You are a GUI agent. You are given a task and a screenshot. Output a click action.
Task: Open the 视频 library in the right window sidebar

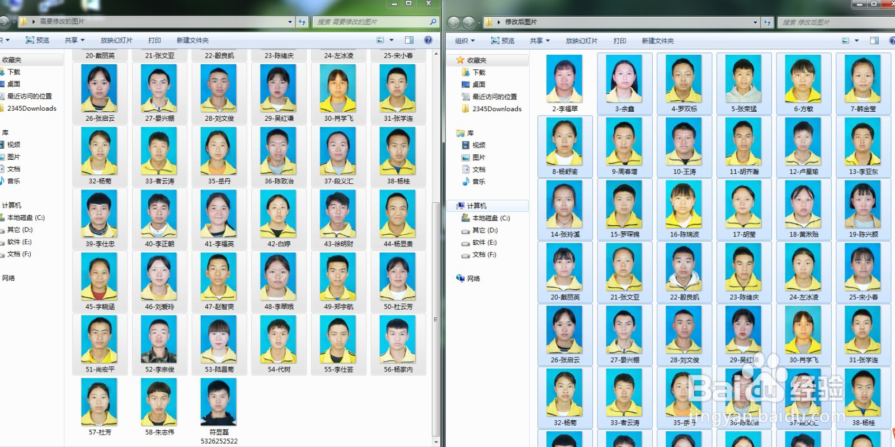473,145
